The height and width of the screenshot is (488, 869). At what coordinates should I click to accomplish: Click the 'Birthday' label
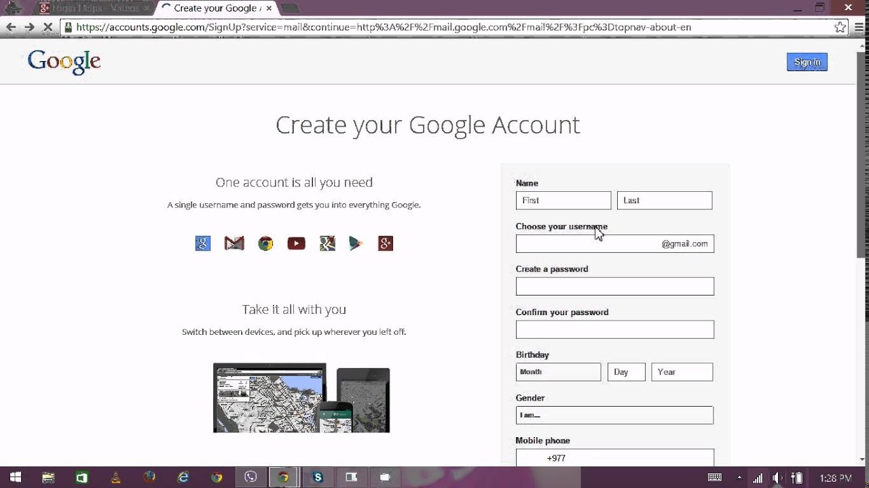(532, 354)
